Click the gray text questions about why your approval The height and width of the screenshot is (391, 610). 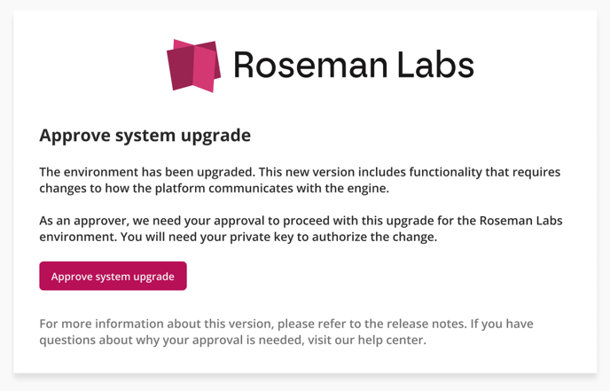(141, 340)
